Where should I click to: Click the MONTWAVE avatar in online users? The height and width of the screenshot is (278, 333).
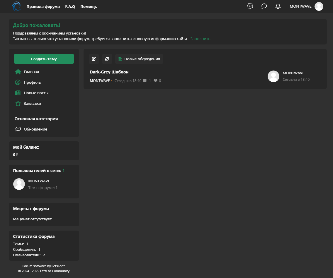click(x=19, y=184)
